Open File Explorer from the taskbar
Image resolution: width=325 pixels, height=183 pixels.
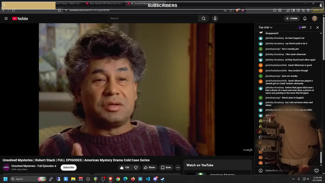coord(73,179)
